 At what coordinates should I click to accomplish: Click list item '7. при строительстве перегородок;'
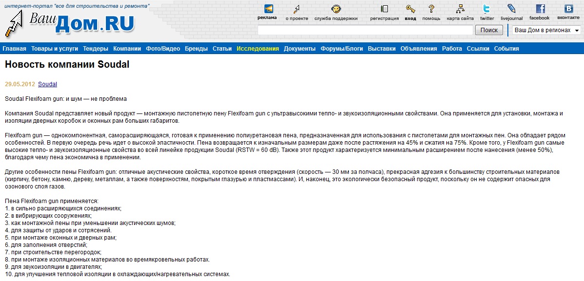(x=53, y=252)
